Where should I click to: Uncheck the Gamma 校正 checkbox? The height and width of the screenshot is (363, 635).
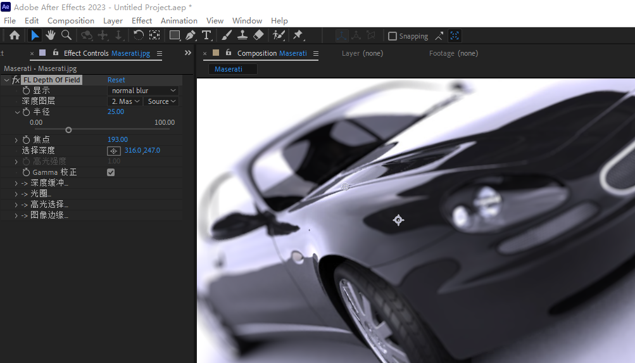click(111, 172)
